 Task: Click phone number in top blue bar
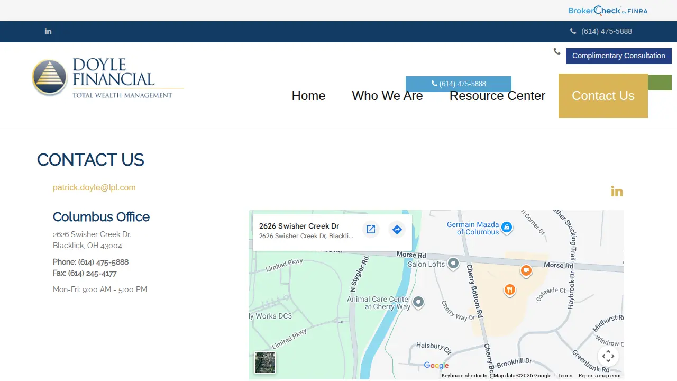[606, 31]
